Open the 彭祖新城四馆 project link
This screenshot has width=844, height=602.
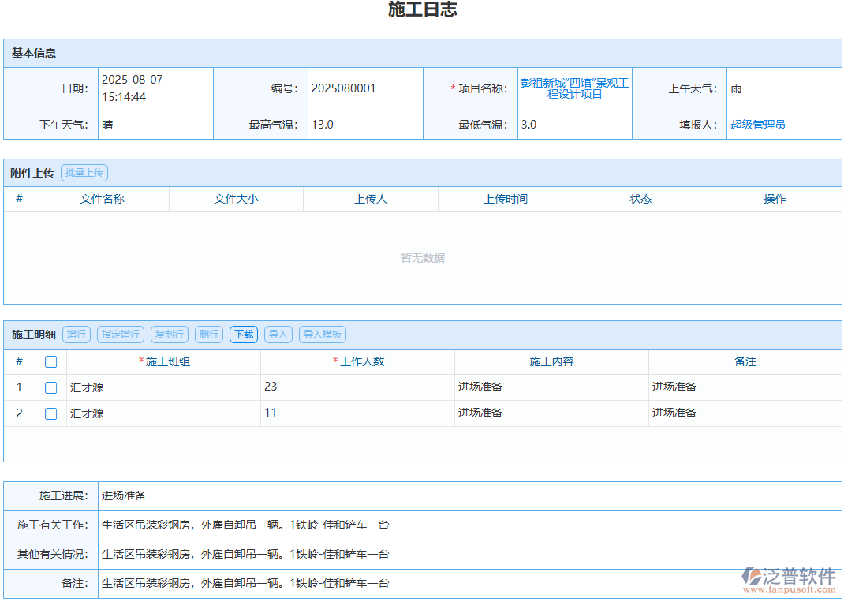[573, 88]
